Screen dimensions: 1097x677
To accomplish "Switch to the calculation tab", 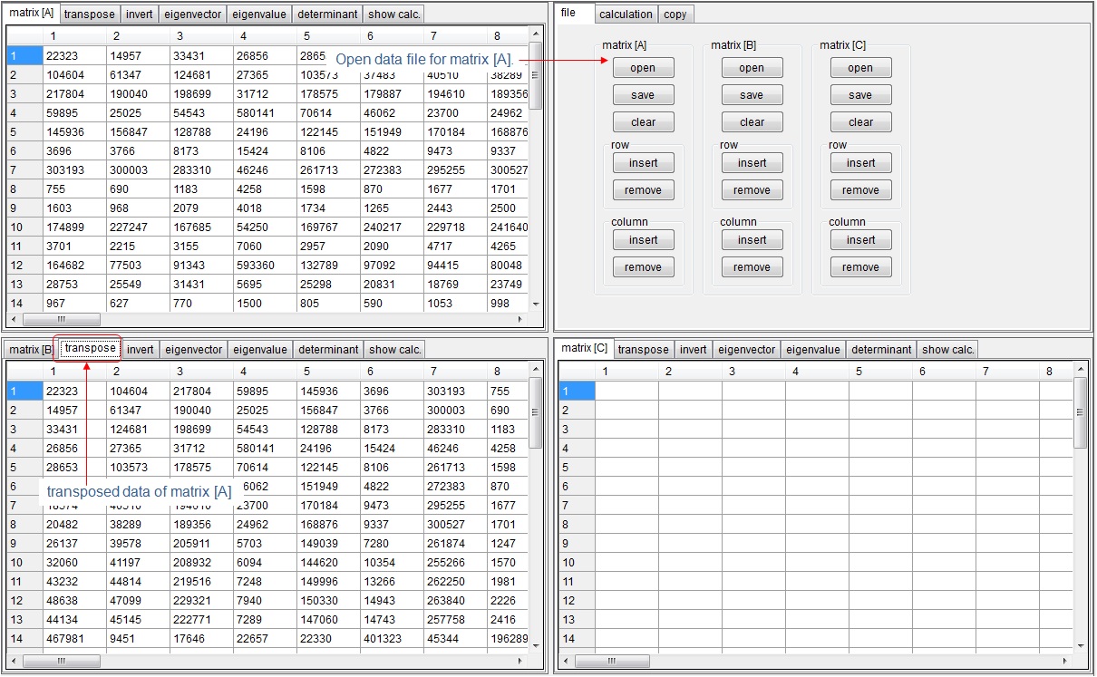I will tap(626, 15).
